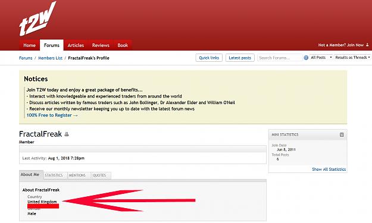Click Not a Member? Join Now link
Screen dimensions: 372x223
(341, 45)
